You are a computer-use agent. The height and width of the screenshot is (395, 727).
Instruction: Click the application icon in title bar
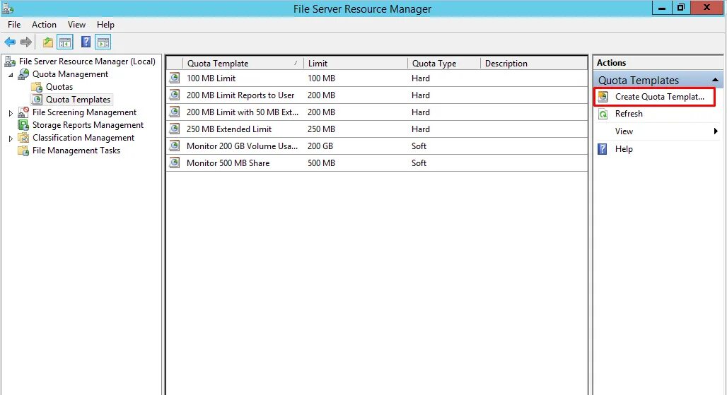[x=8, y=8]
